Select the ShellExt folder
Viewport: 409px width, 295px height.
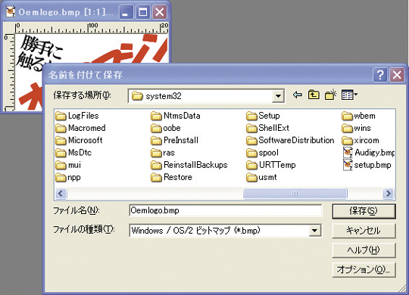tap(268, 128)
